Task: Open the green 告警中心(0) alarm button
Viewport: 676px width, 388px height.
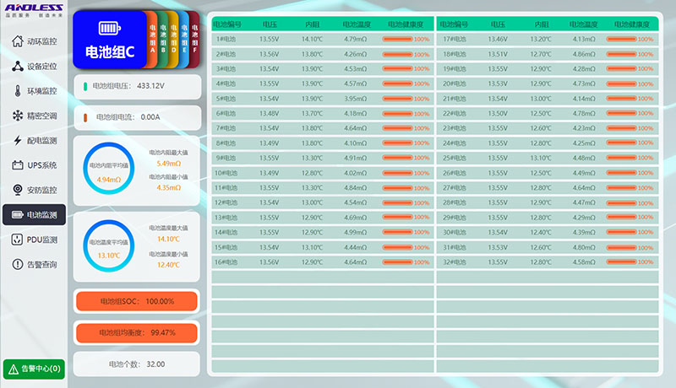Action: pyautogui.click(x=34, y=369)
